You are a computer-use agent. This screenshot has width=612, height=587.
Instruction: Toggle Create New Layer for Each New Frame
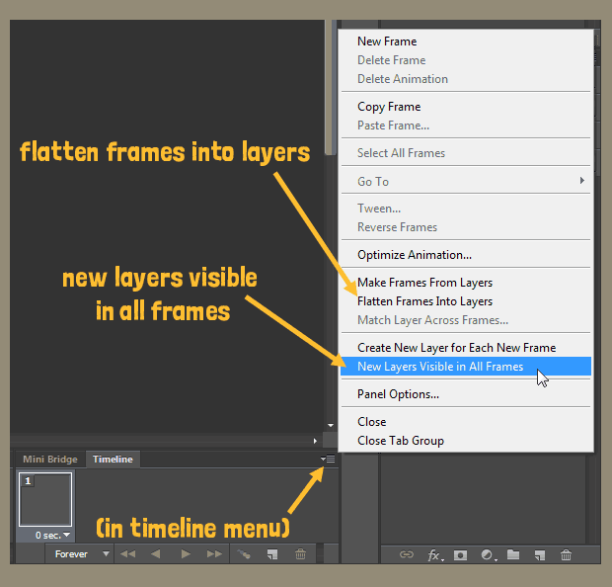[456, 348]
